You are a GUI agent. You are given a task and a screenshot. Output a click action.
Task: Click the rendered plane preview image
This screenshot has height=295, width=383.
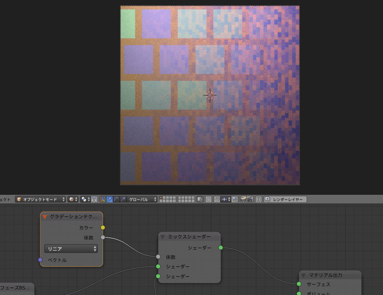(x=210, y=95)
